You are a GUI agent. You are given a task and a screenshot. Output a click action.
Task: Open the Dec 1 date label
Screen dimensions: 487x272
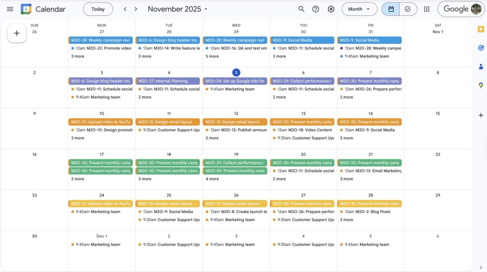pyautogui.click(x=102, y=236)
